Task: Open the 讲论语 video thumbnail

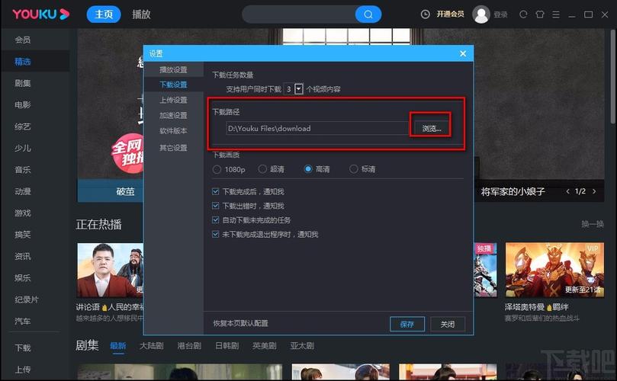Action: (x=111, y=270)
